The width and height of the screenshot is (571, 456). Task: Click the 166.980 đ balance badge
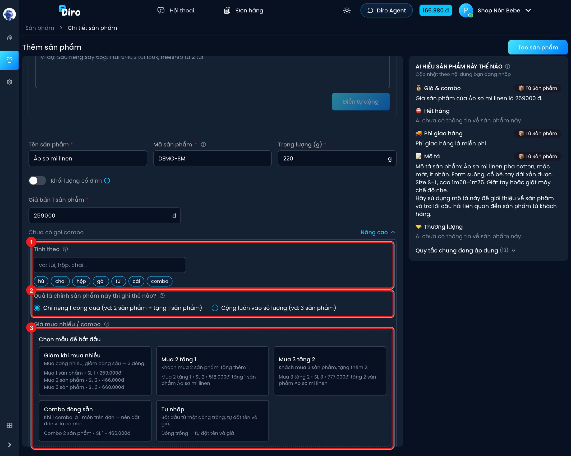[x=435, y=10]
